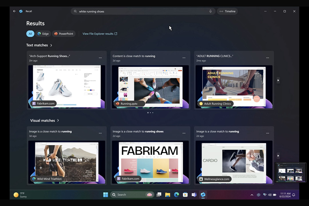
Task: Open the window ellipsis options menu
Action: [x=265, y=11]
